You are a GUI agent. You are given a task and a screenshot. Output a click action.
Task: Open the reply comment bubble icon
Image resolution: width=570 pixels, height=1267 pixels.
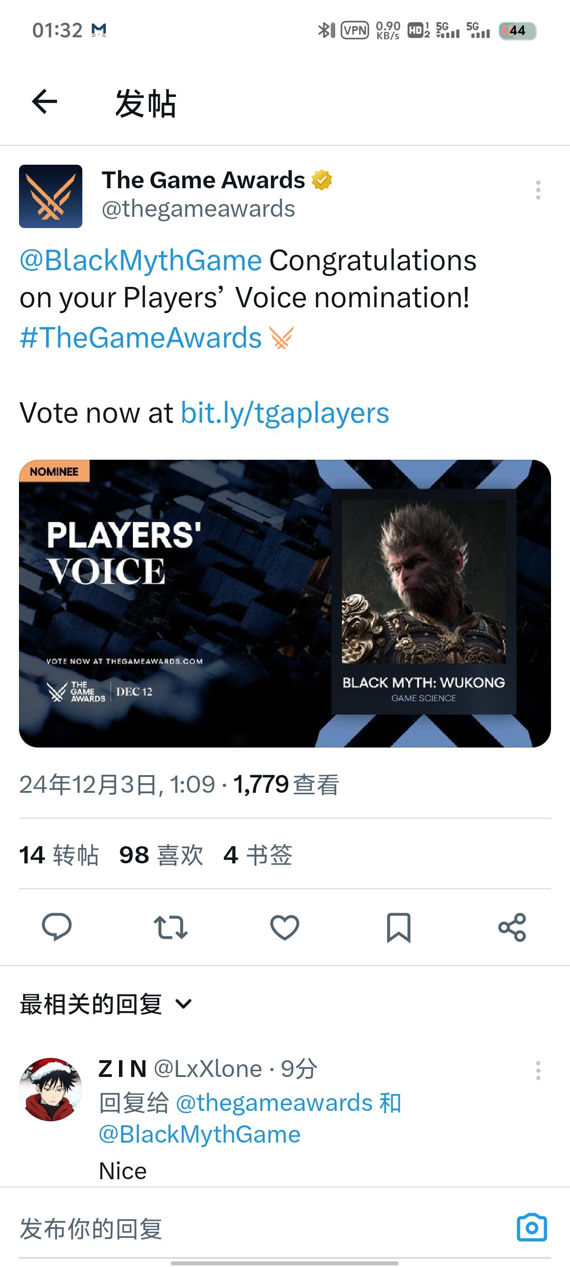pyautogui.click(x=57, y=927)
